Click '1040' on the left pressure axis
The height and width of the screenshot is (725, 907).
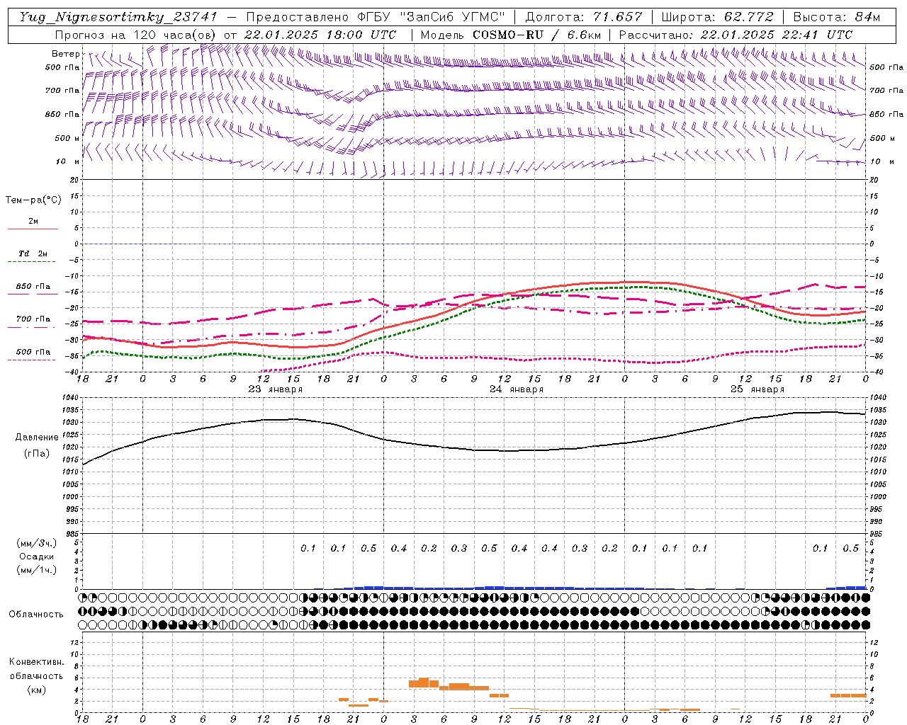point(72,398)
